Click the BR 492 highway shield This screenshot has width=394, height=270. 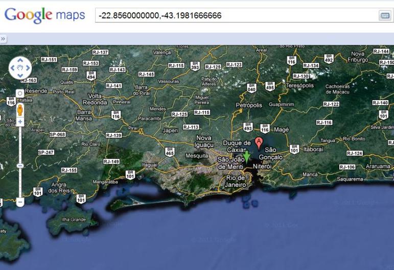329,59
